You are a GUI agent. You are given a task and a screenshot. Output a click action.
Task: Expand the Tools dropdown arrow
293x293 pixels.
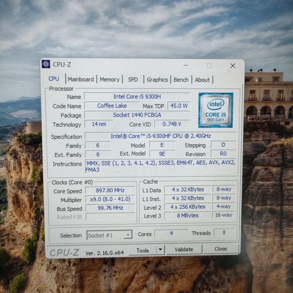tap(160, 250)
